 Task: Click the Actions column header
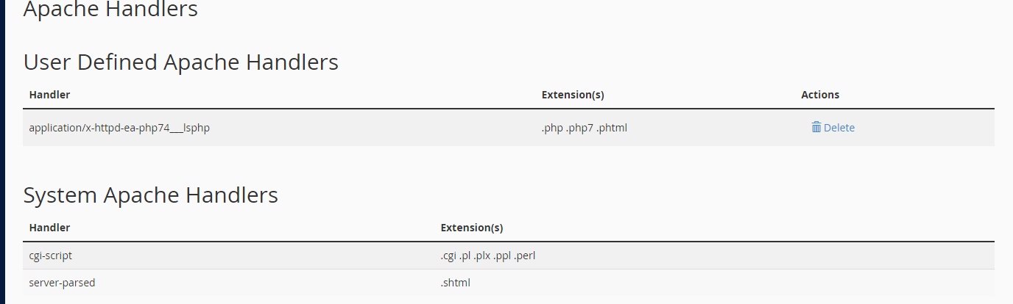coord(820,95)
